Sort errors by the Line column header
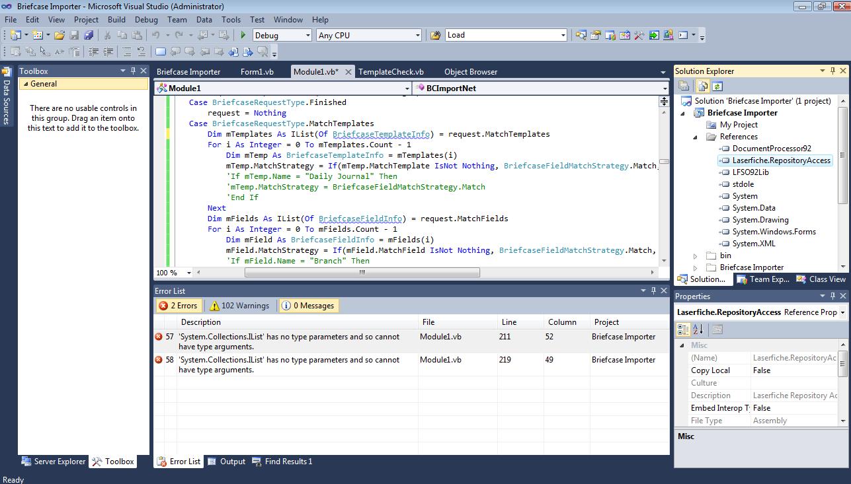This screenshot has width=851, height=484. [520, 322]
